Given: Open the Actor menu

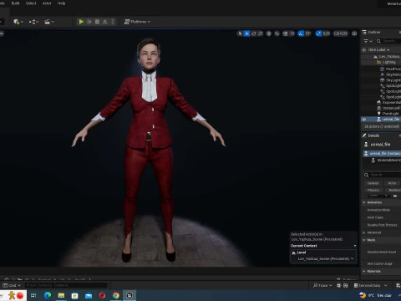Looking at the screenshot, I should click(47, 3).
